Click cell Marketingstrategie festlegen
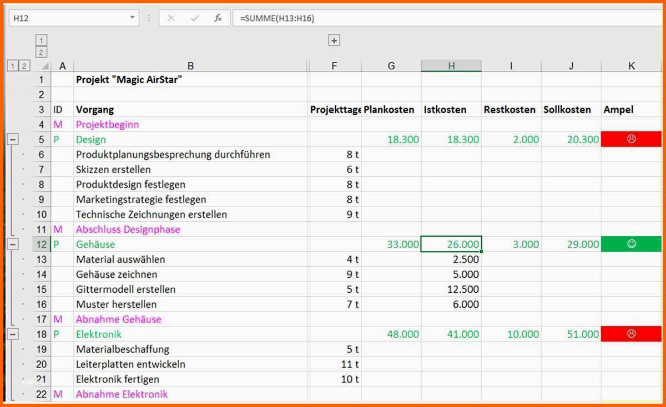This screenshot has width=666, height=407. point(190,200)
